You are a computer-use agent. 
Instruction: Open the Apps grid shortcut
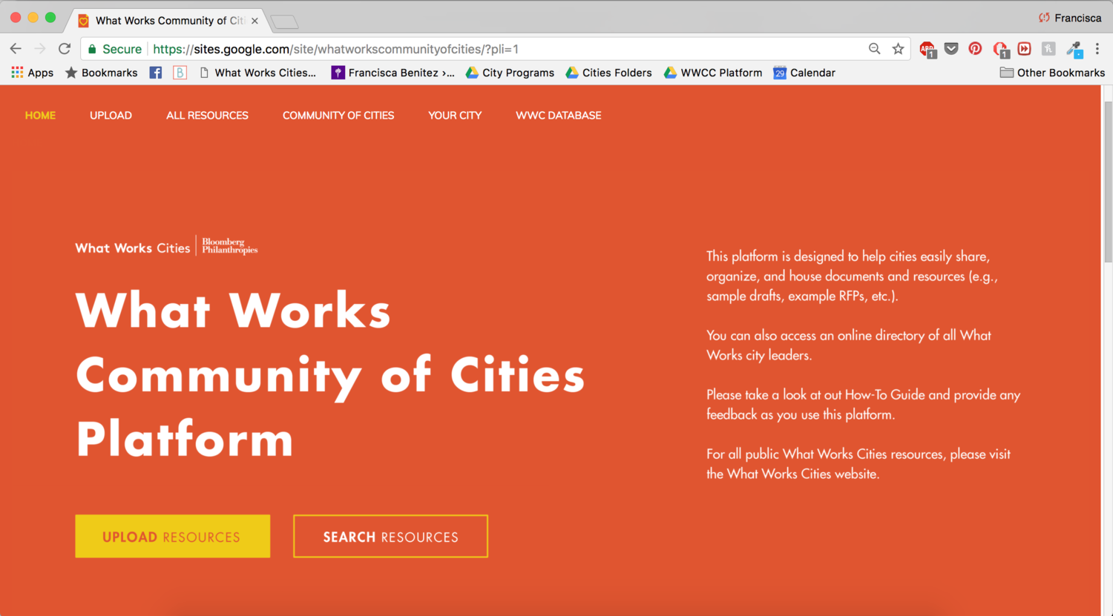(x=32, y=73)
